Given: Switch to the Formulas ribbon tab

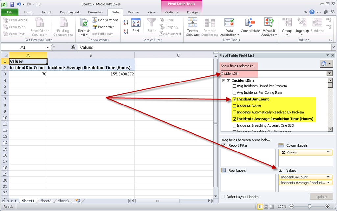Looking at the screenshot, I should click(95, 12).
